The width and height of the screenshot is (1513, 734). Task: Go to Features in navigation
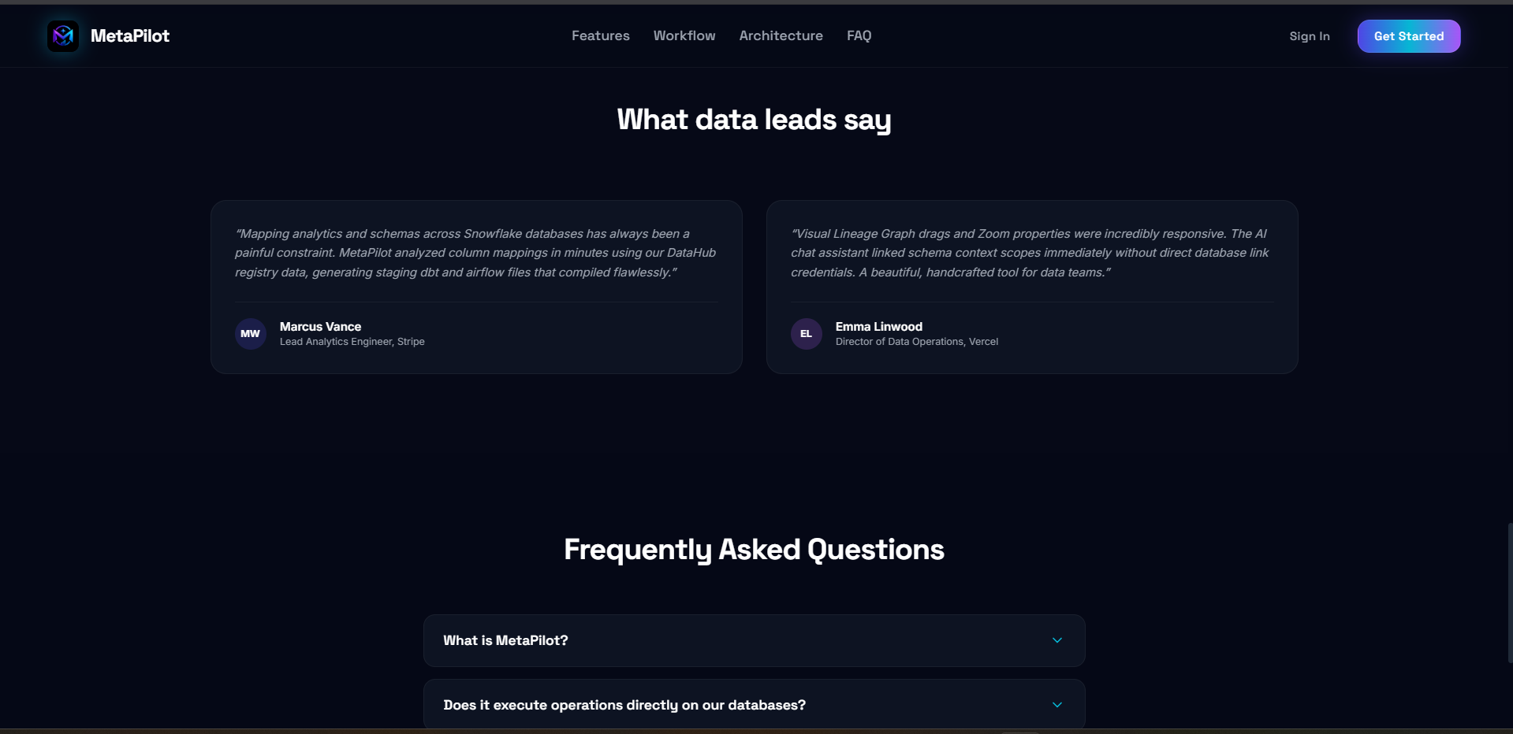[601, 35]
